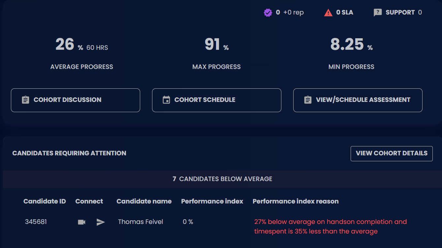Click the candidate name Thomas Feivel
This screenshot has width=442, height=248.
pyautogui.click(x=141, y=222)
